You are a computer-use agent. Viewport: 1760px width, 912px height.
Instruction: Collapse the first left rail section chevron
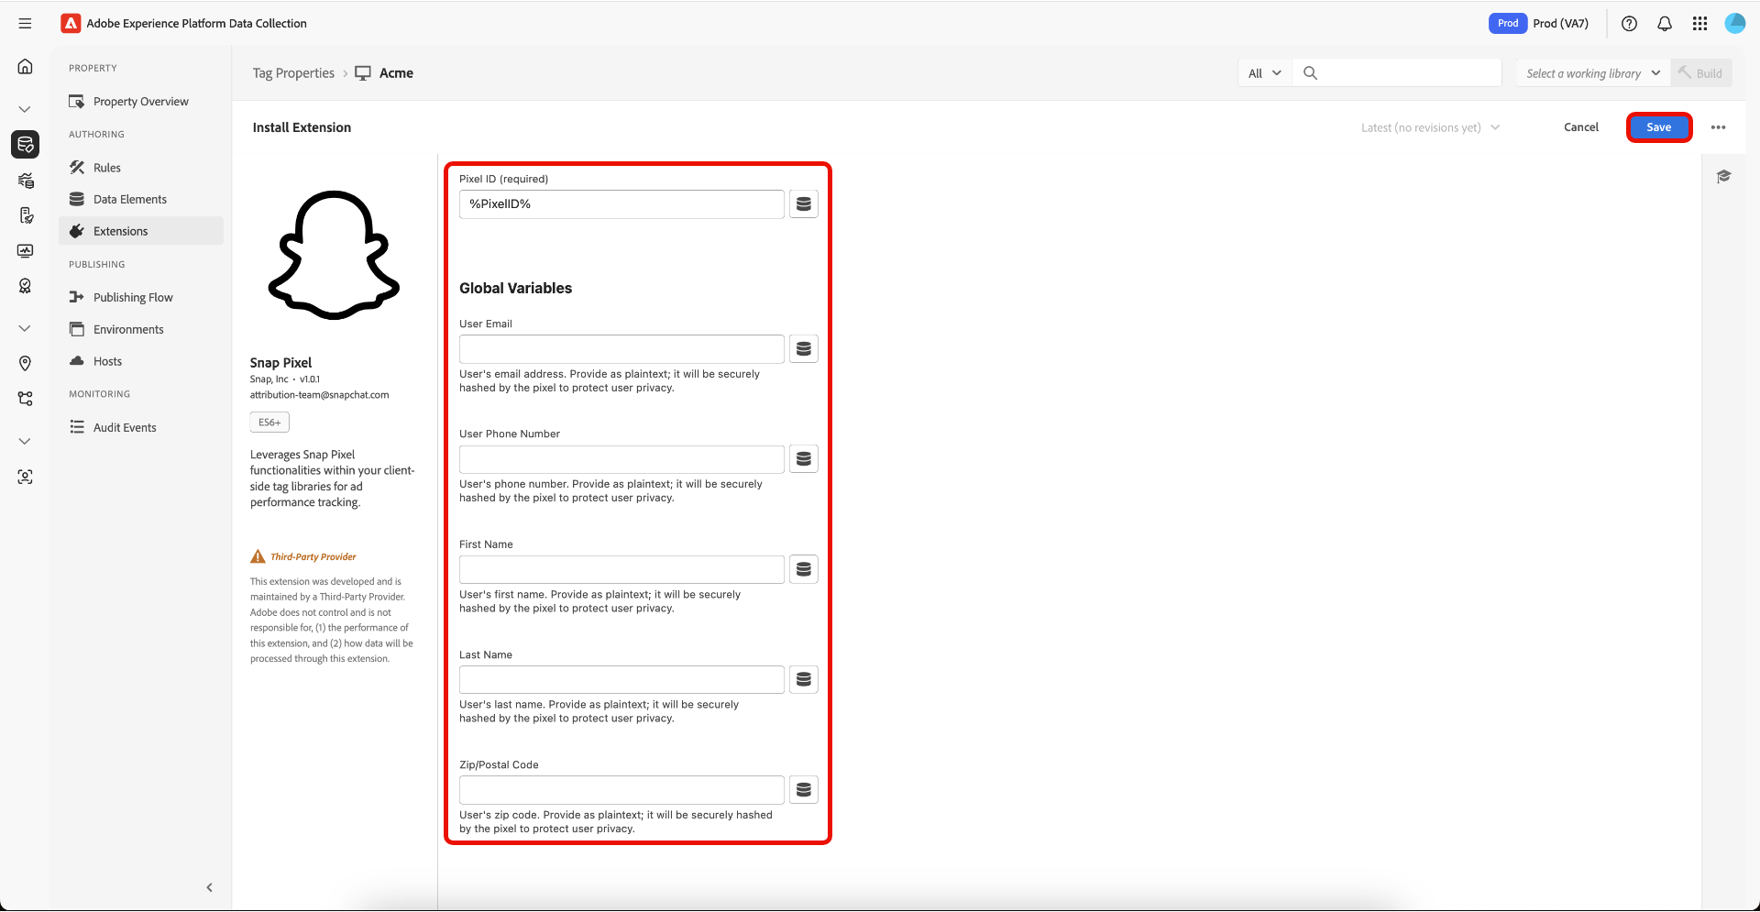(25, 109)
